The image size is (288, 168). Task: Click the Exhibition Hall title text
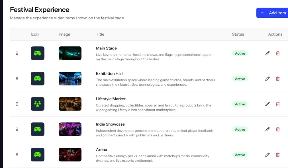tap(109, 73)
